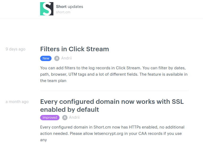Click Andrii's avatar beside the Improved badge

pos(65,118)
